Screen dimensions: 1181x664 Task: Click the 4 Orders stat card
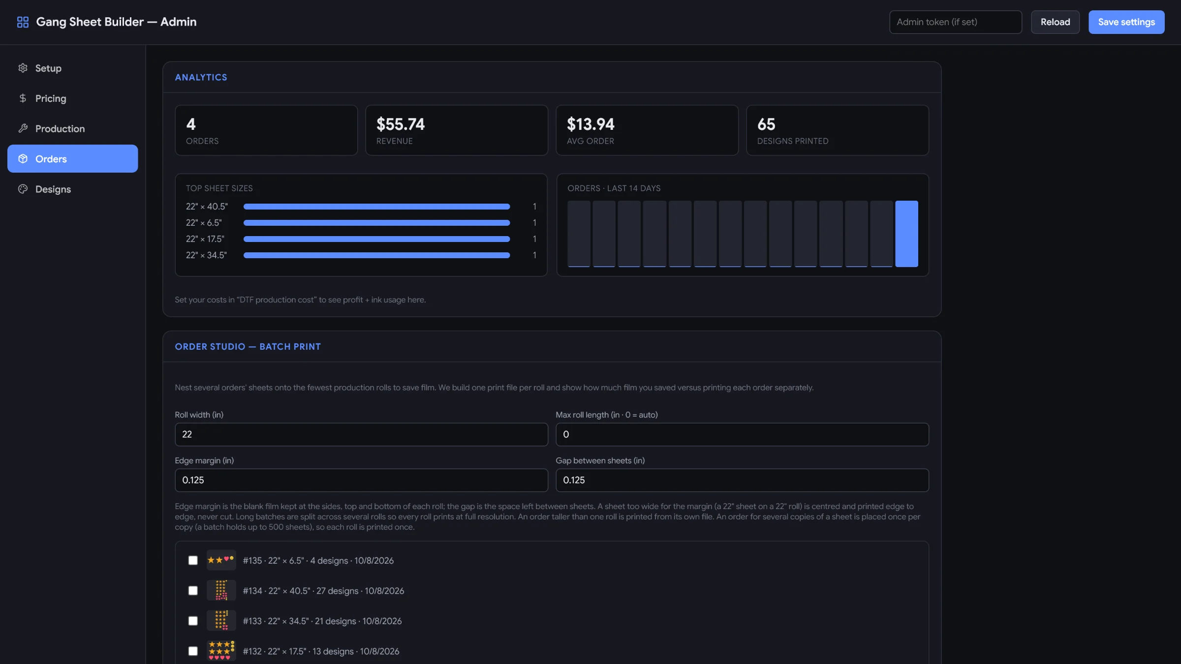(266, 130)
